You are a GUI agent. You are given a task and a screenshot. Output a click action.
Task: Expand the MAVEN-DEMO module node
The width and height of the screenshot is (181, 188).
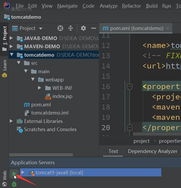(11, 46)
